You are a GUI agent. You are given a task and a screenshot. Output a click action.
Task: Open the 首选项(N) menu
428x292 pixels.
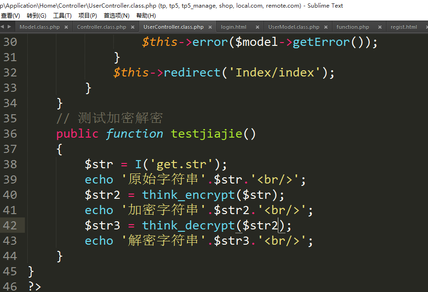(x=117, y=16)
